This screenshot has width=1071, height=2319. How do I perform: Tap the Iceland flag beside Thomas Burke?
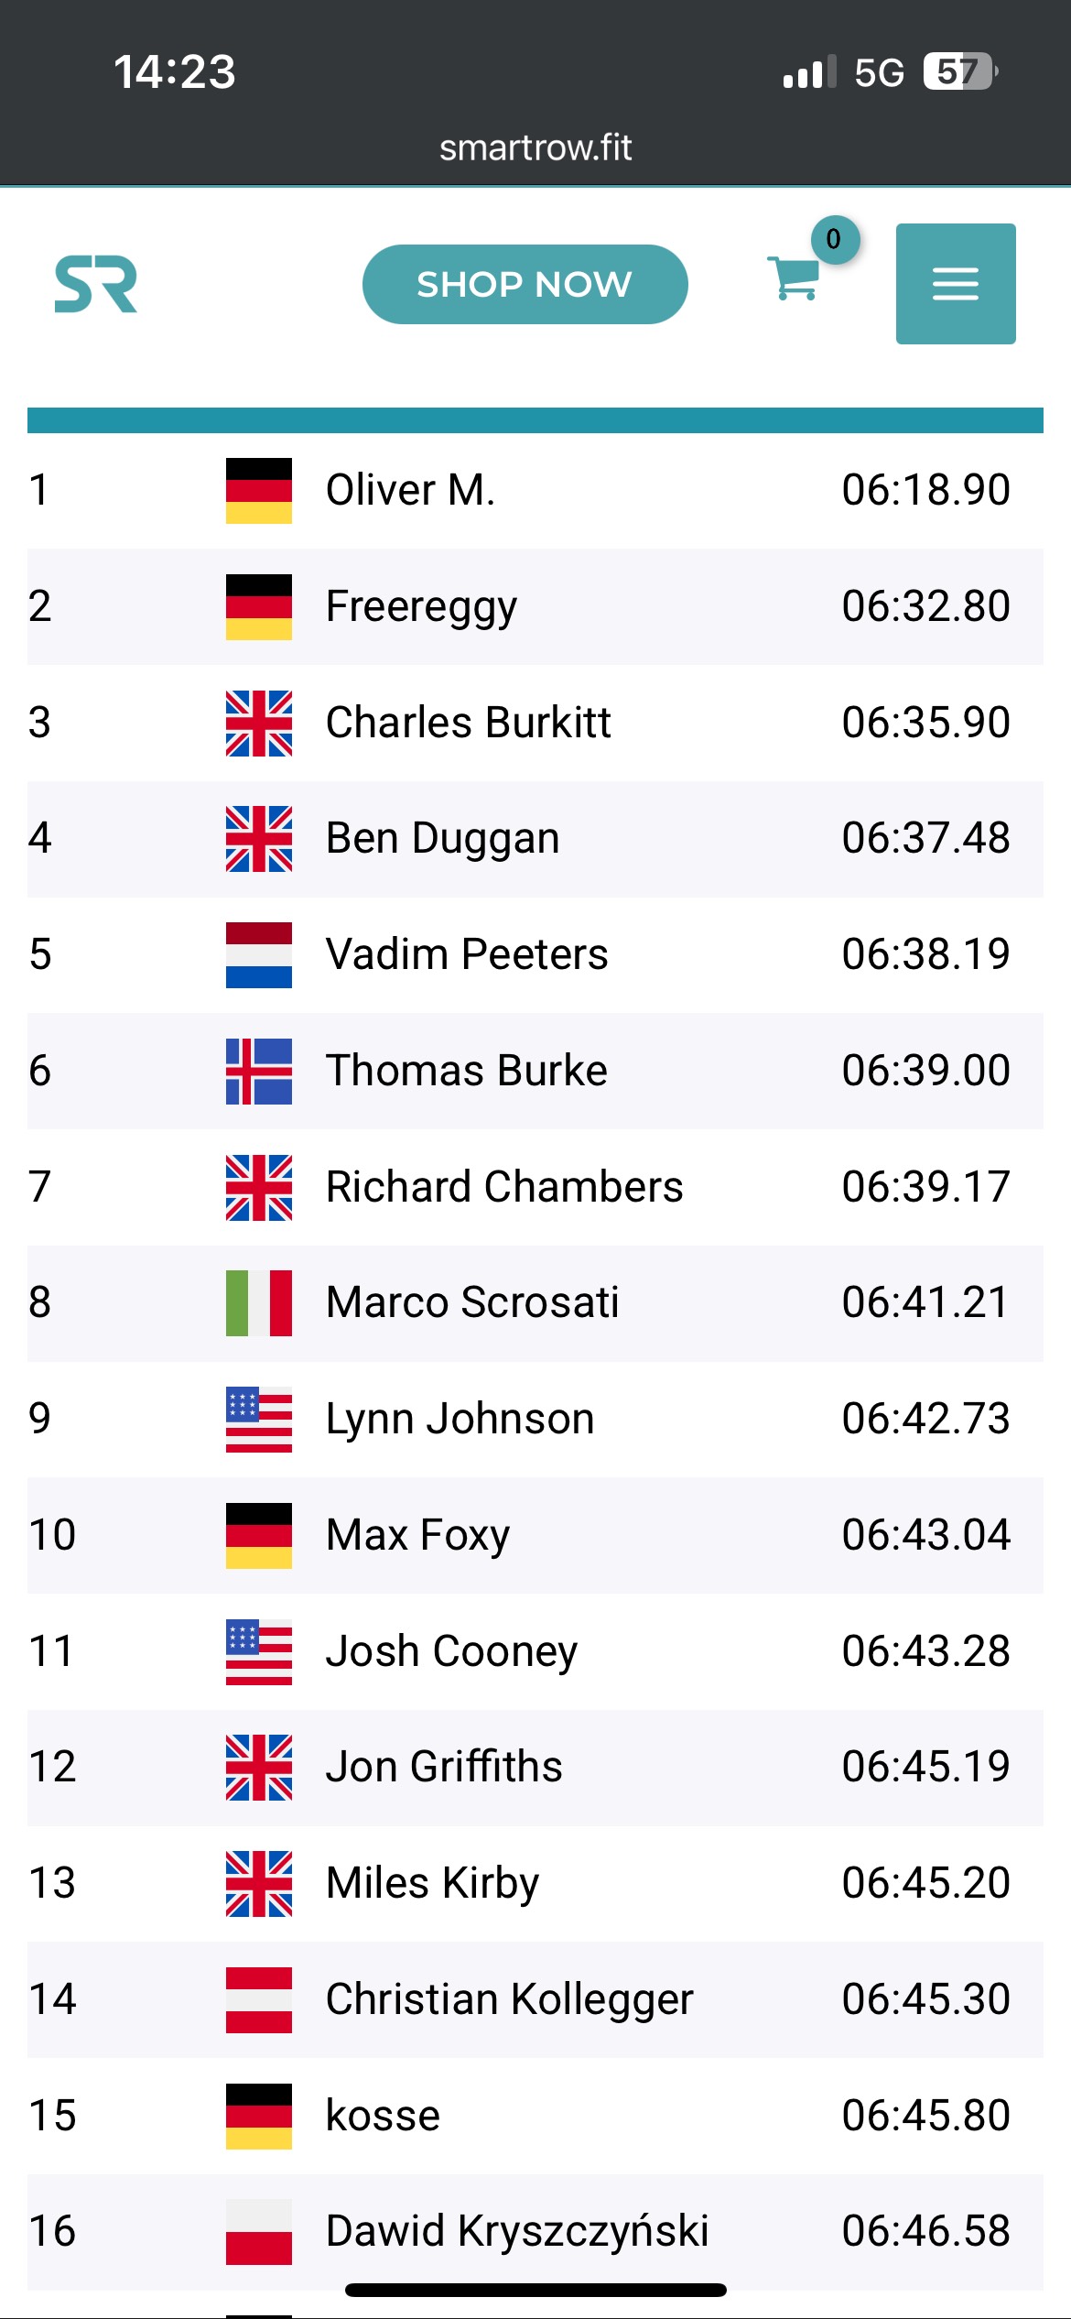259,1072
